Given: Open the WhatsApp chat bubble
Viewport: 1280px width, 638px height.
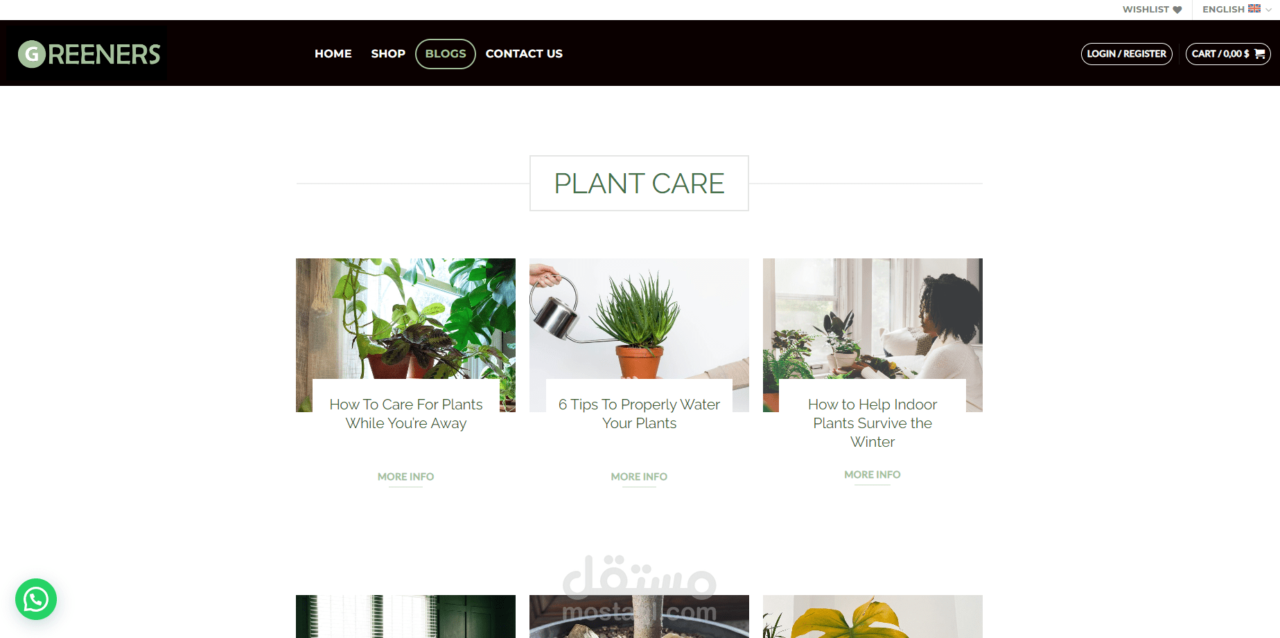Looking at the screenshot, I should pos(36,599).
